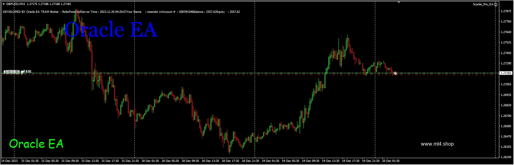Image resolution: width=514 pixels, height=165 pixels.
Task: Click price scale value 1.26240
Action: coord(506,157)
